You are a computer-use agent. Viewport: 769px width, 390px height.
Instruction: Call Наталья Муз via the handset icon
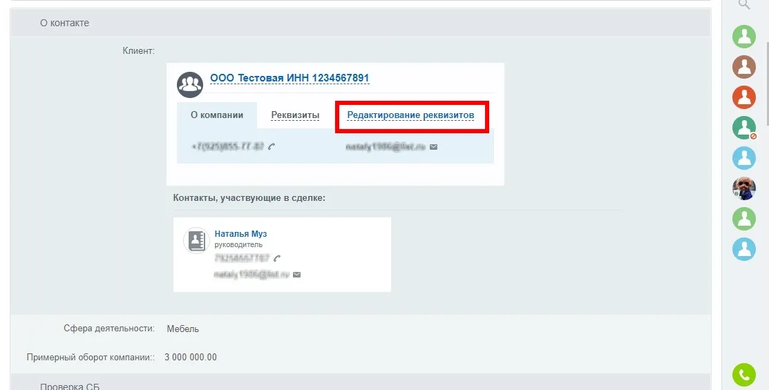(277, 258)
